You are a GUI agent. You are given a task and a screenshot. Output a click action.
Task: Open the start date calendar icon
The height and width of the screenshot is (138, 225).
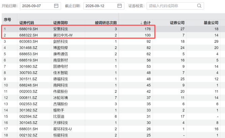56,6
